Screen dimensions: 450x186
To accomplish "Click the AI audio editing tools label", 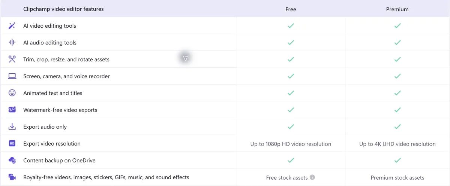I will 50,43.
